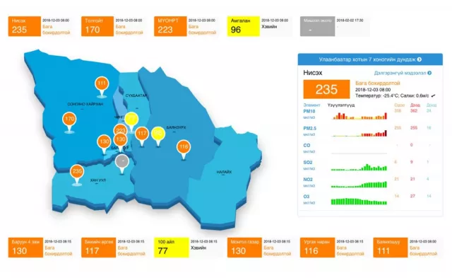Click the orange 223 map marker
452x278 pixels.
[121, 130]
